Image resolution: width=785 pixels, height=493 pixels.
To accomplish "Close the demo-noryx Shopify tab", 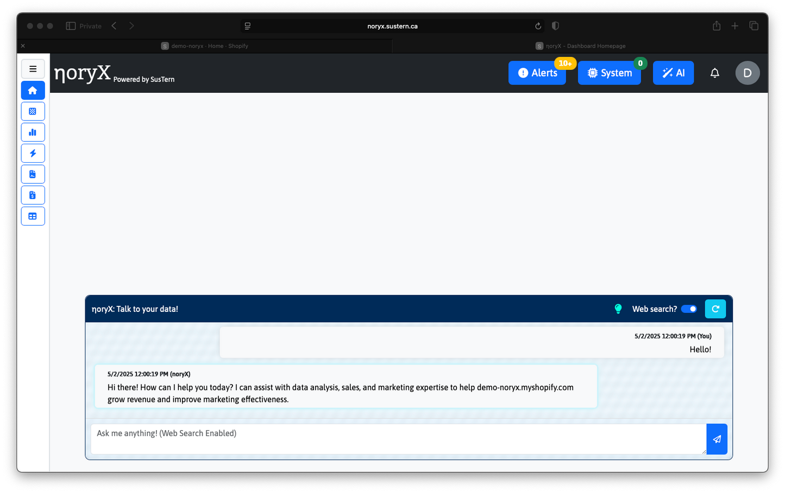I will pyautogui.click(x=23, y=46).
